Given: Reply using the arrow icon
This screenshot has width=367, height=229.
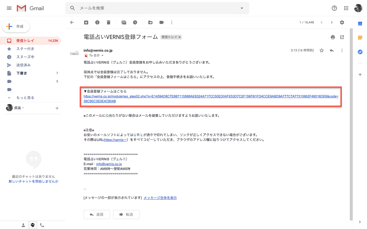Looking at the screenshot, I should pyautogui.click(x=332, y=50).
